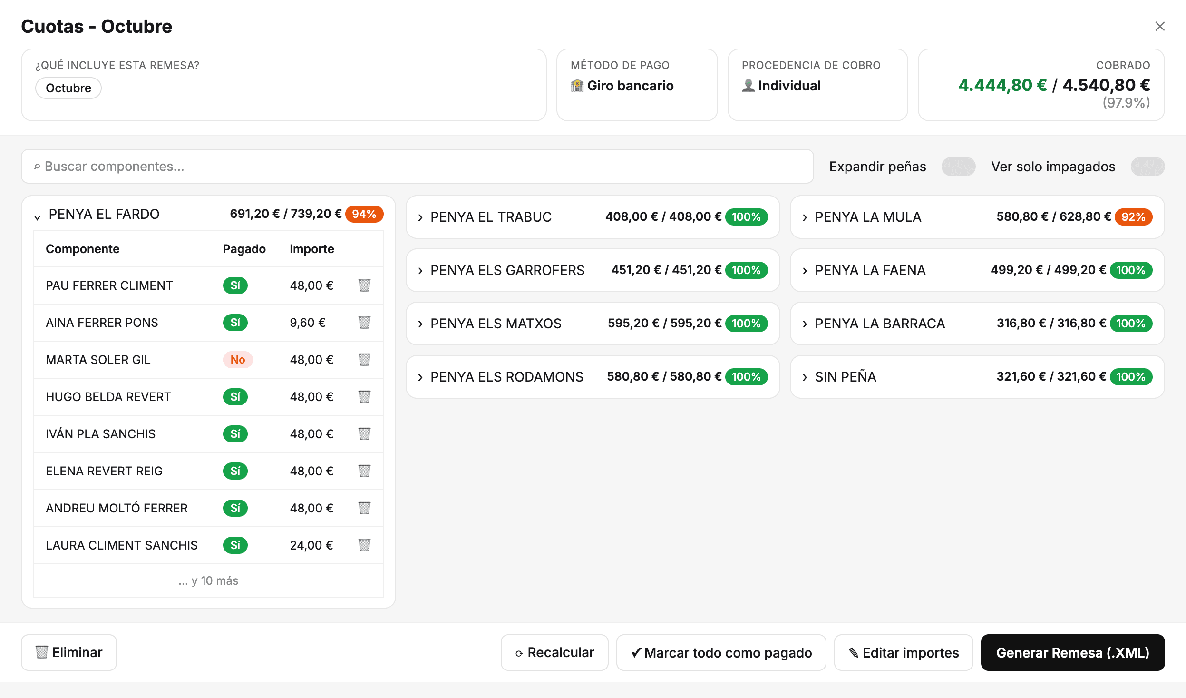The image size is (1186, 698).
Task: Expand PENYA ELS GARROFERS group
Action: pyautogui.click(x=593, y=270)
